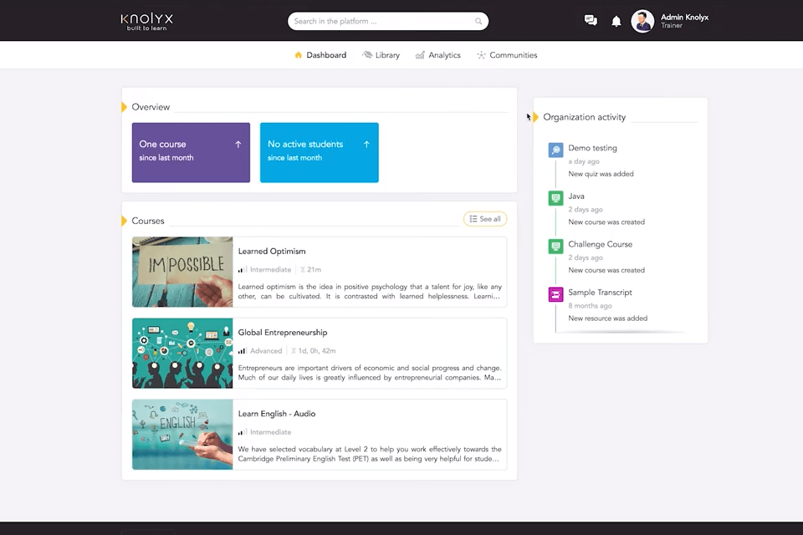Click the a day ago timestamp
Image resolution: width=803 pixels, height=535 pixels.
[x=584, y=161]
